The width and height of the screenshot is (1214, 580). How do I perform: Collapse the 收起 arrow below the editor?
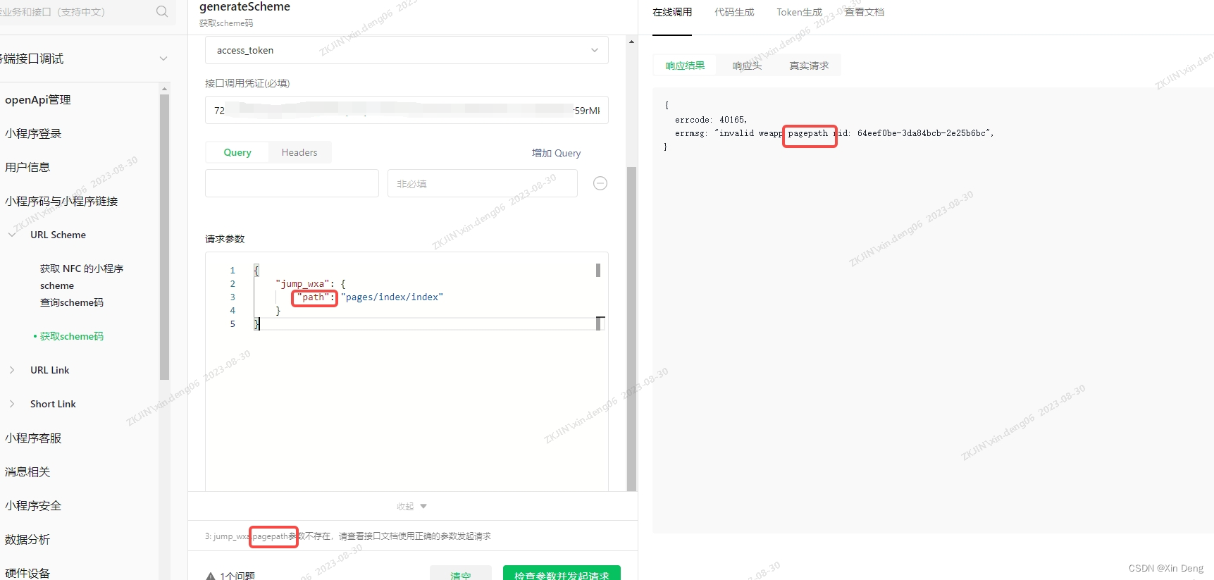click(x=423, y=506)
